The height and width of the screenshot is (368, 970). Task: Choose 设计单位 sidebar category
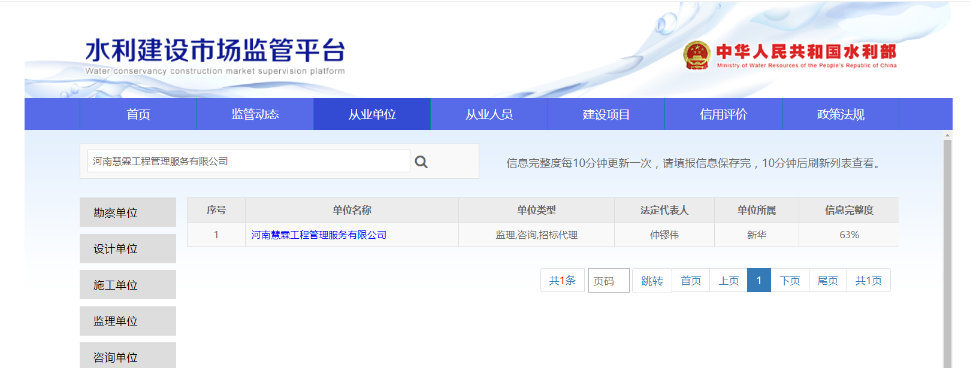tap(128, 248)
